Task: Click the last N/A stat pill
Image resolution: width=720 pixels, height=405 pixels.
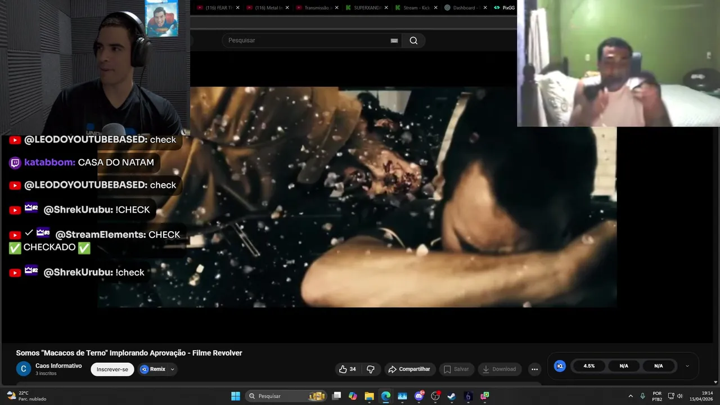Action: point(659,366)
